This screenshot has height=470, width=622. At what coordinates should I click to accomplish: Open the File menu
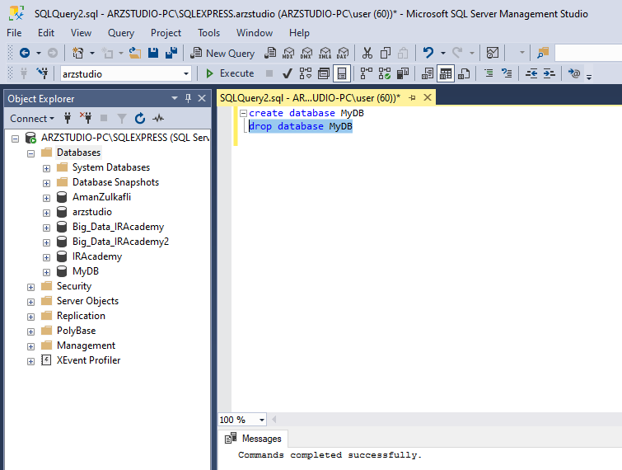coord(14,32)
